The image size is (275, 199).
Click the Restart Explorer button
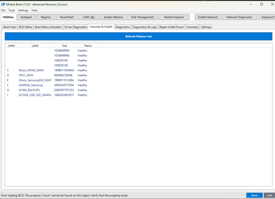(x=174, y=17)
